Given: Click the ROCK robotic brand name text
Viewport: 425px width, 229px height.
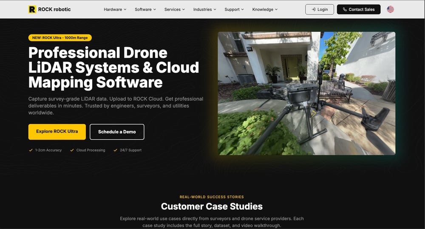Looking at the screenshot, I should pos(54,9).
